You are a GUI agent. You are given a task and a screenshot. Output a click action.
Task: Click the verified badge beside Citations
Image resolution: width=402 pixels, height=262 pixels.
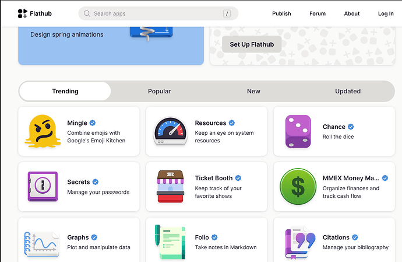pyautogui.click(x=355, y=237)
